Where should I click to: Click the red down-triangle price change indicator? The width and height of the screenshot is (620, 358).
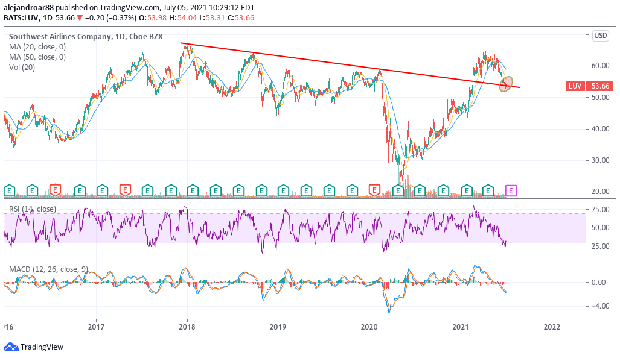tap(80, 17)
